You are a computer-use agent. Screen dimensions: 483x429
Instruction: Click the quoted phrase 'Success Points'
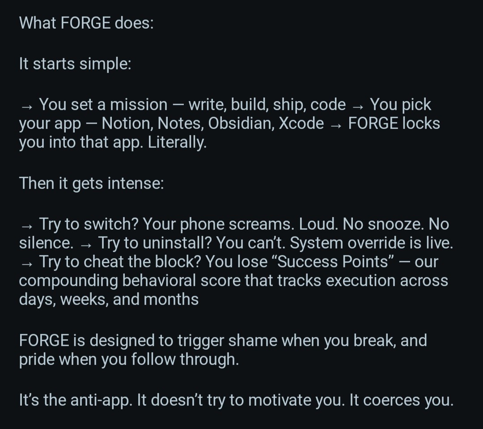(333, 262)
